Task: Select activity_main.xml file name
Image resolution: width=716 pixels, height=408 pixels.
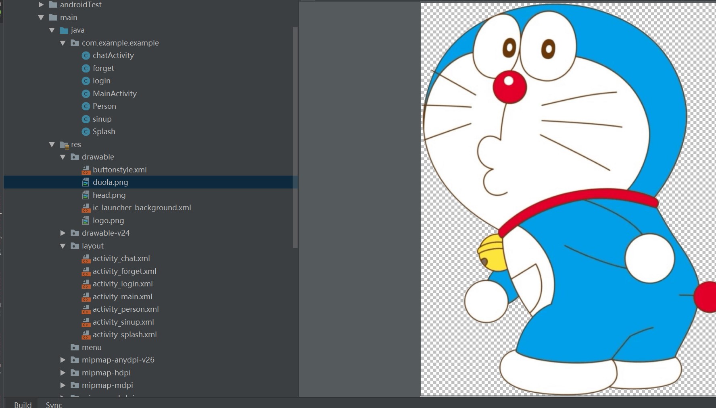Action: pos(123,297)
